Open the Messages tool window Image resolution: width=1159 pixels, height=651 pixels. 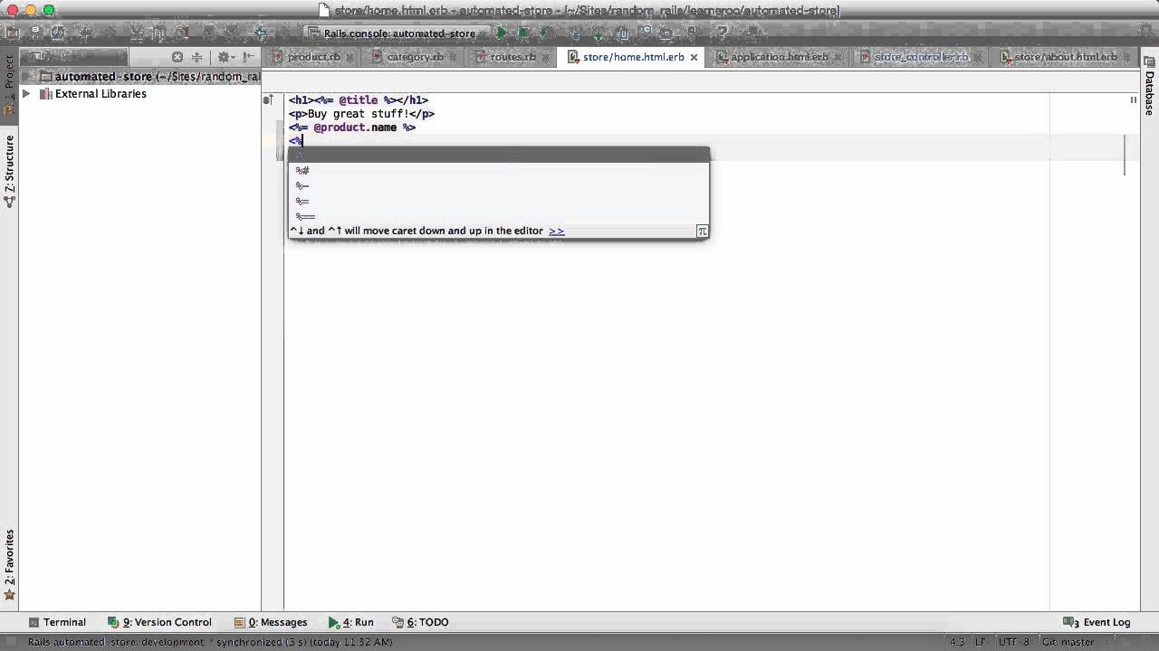coord(271,622)
